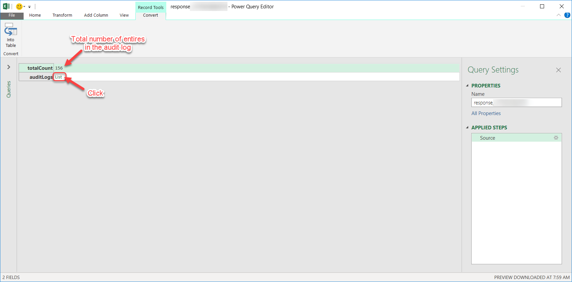Click the blue help question mark icon
The width and height of the screenshot is (572, 282).
567,15
